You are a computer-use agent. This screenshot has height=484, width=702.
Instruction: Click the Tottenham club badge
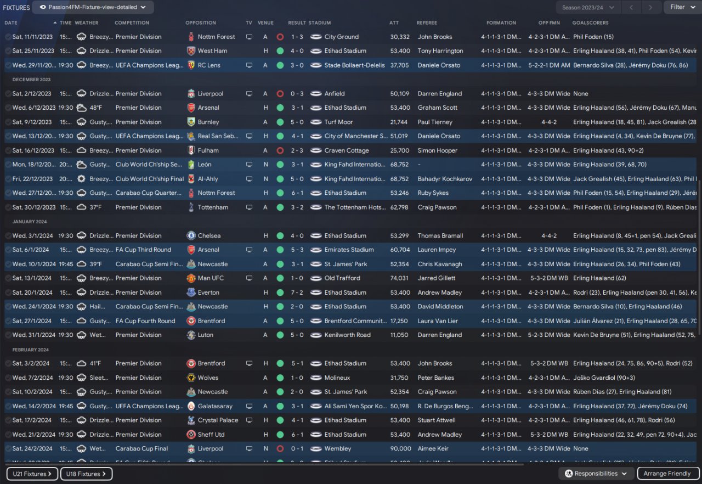[191, 207]
